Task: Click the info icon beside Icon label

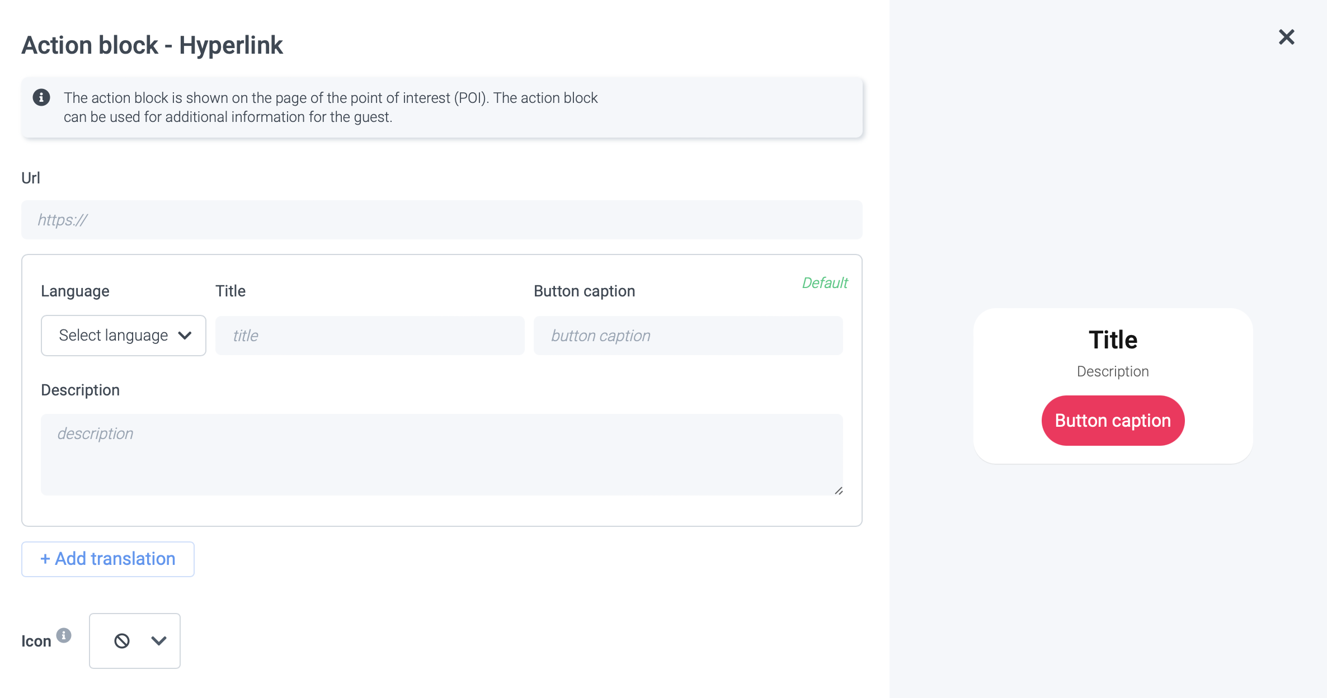Action: tap(64, 635)
